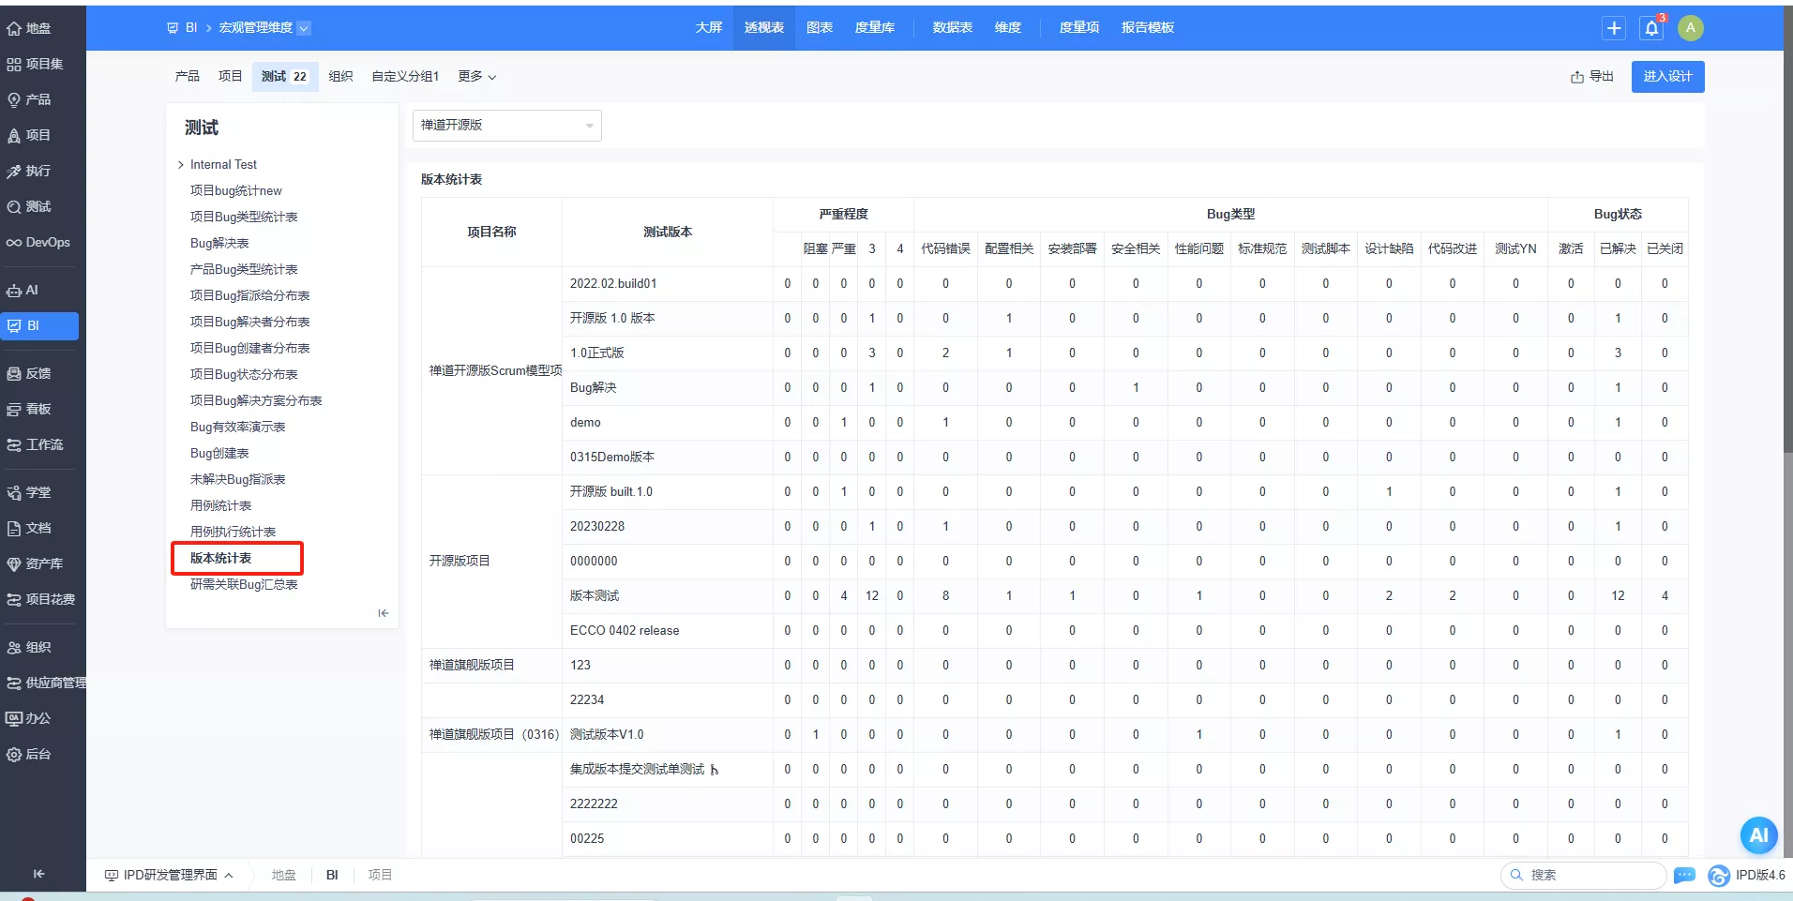Select BI in the left sidebar
The image size is (1793, 901).
point(39,325)
